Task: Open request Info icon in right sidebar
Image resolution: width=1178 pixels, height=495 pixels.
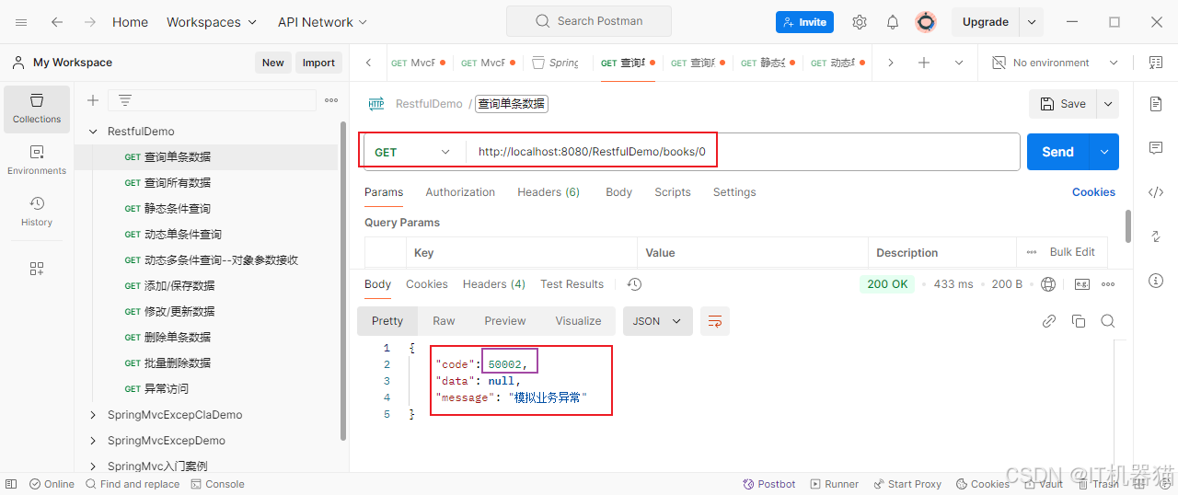Action: (x=1156, y=281)
